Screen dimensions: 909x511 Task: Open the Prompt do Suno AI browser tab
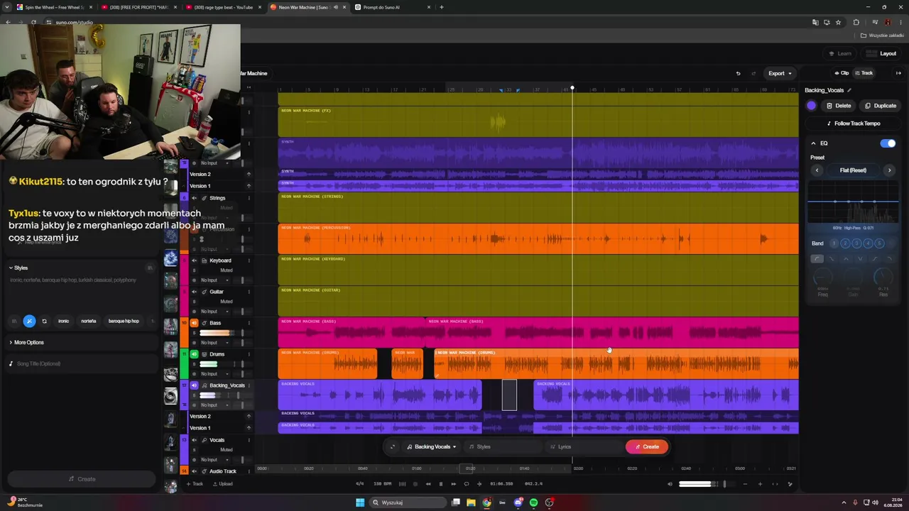392,7
